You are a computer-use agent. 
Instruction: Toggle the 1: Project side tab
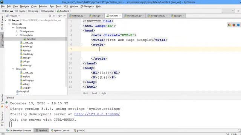click(x=2, y=40)
